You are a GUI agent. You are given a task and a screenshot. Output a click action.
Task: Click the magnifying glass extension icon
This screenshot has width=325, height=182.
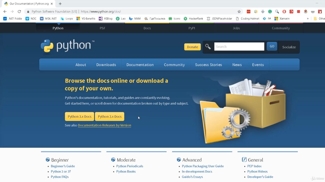(x=277, y=11)
